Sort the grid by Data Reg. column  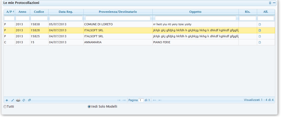click(x=66, y=12)
